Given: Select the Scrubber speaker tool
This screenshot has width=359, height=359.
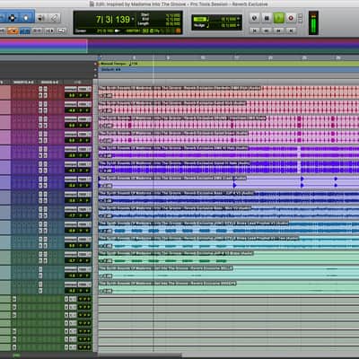Looking at the screenshot, I should 41,18.
